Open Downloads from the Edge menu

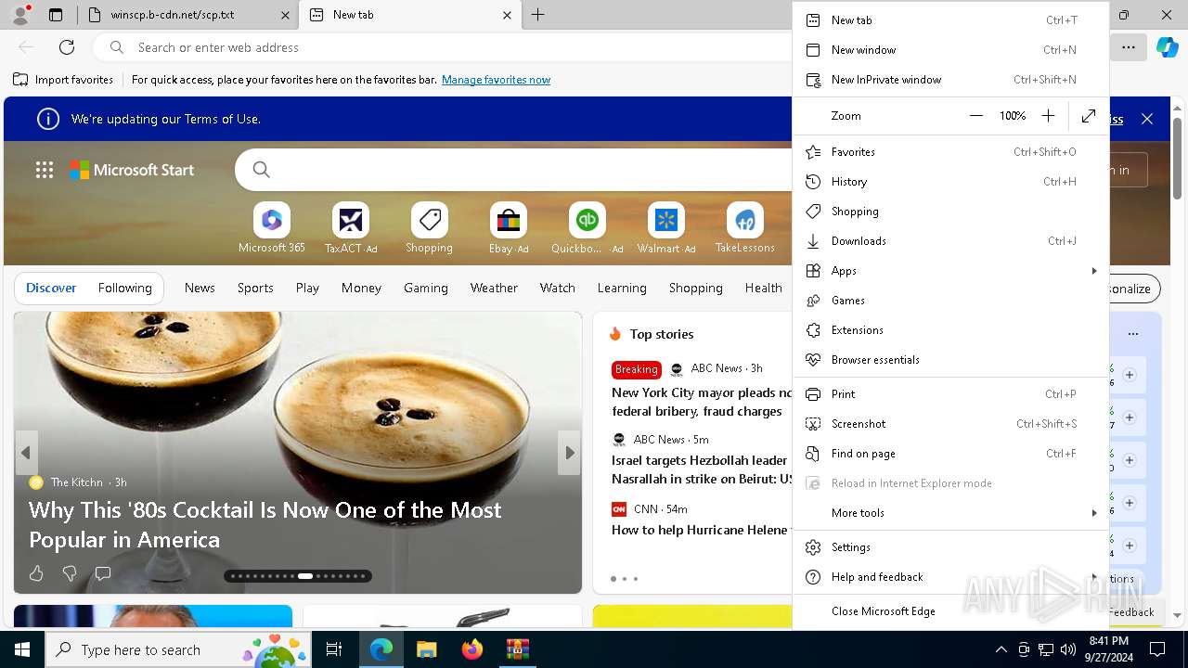pos(950,241)
